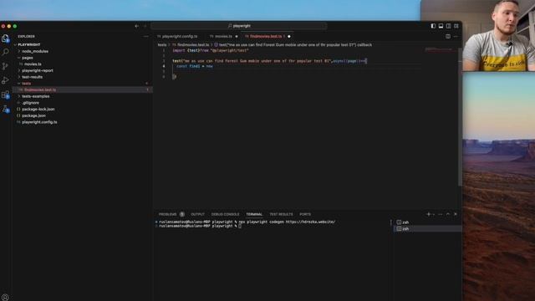Open the Testing flask view
Viewport: 535px width, 301px height.
click(x=5, y=110)
